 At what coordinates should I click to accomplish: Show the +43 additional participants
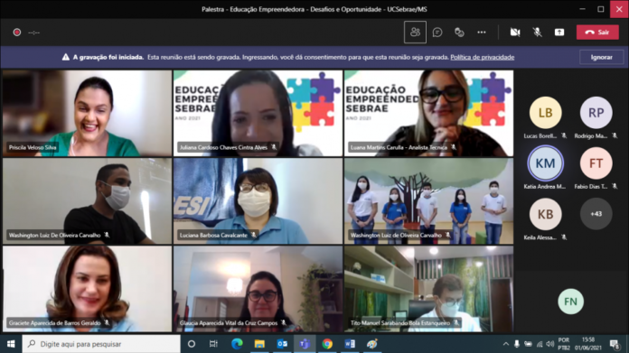pyautogui.click(x=596, y=214)
